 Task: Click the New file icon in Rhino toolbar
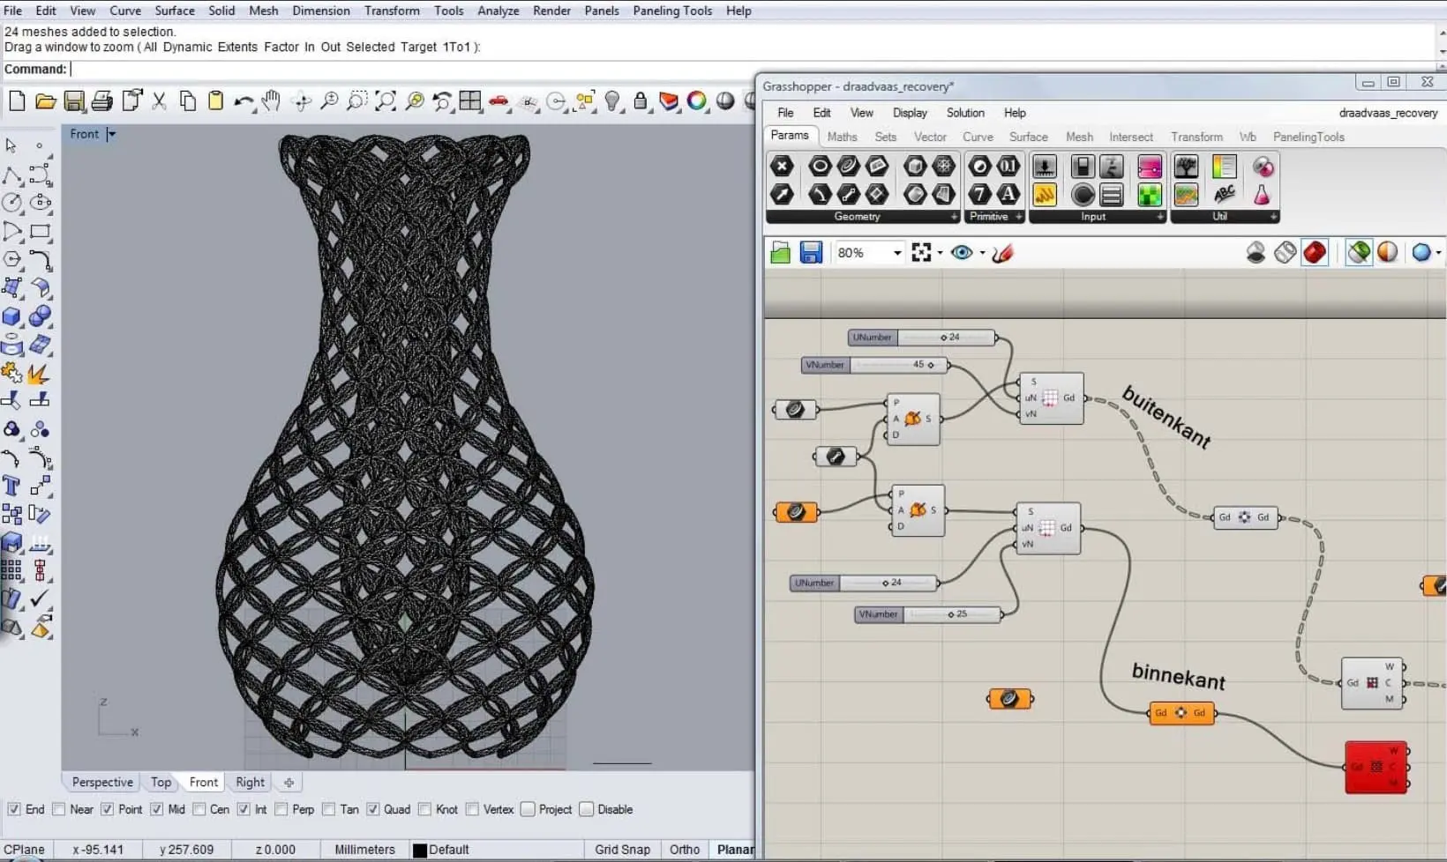pyautogui.click(x=17, y=100)
